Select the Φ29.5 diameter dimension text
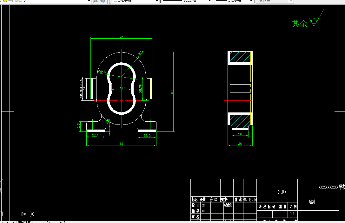The height and width of the screenshot is (223, 345). coord(102,71)
